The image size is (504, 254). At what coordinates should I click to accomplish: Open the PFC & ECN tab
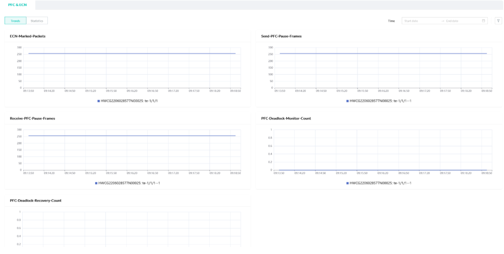[18, 5]
